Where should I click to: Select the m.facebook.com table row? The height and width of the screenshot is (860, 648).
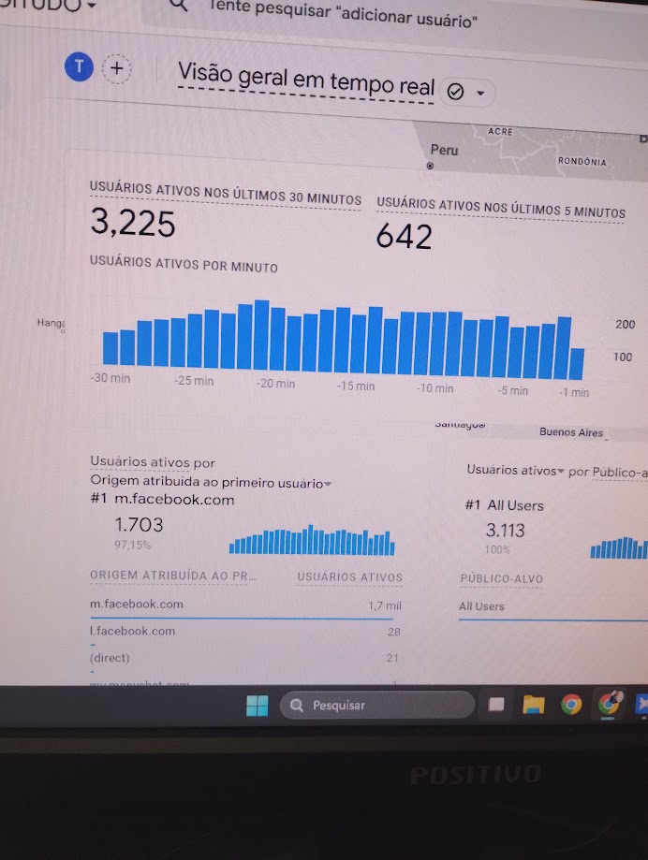coord(245,605)
